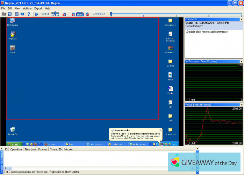
Task: Open the File menu
Action: 3,8
